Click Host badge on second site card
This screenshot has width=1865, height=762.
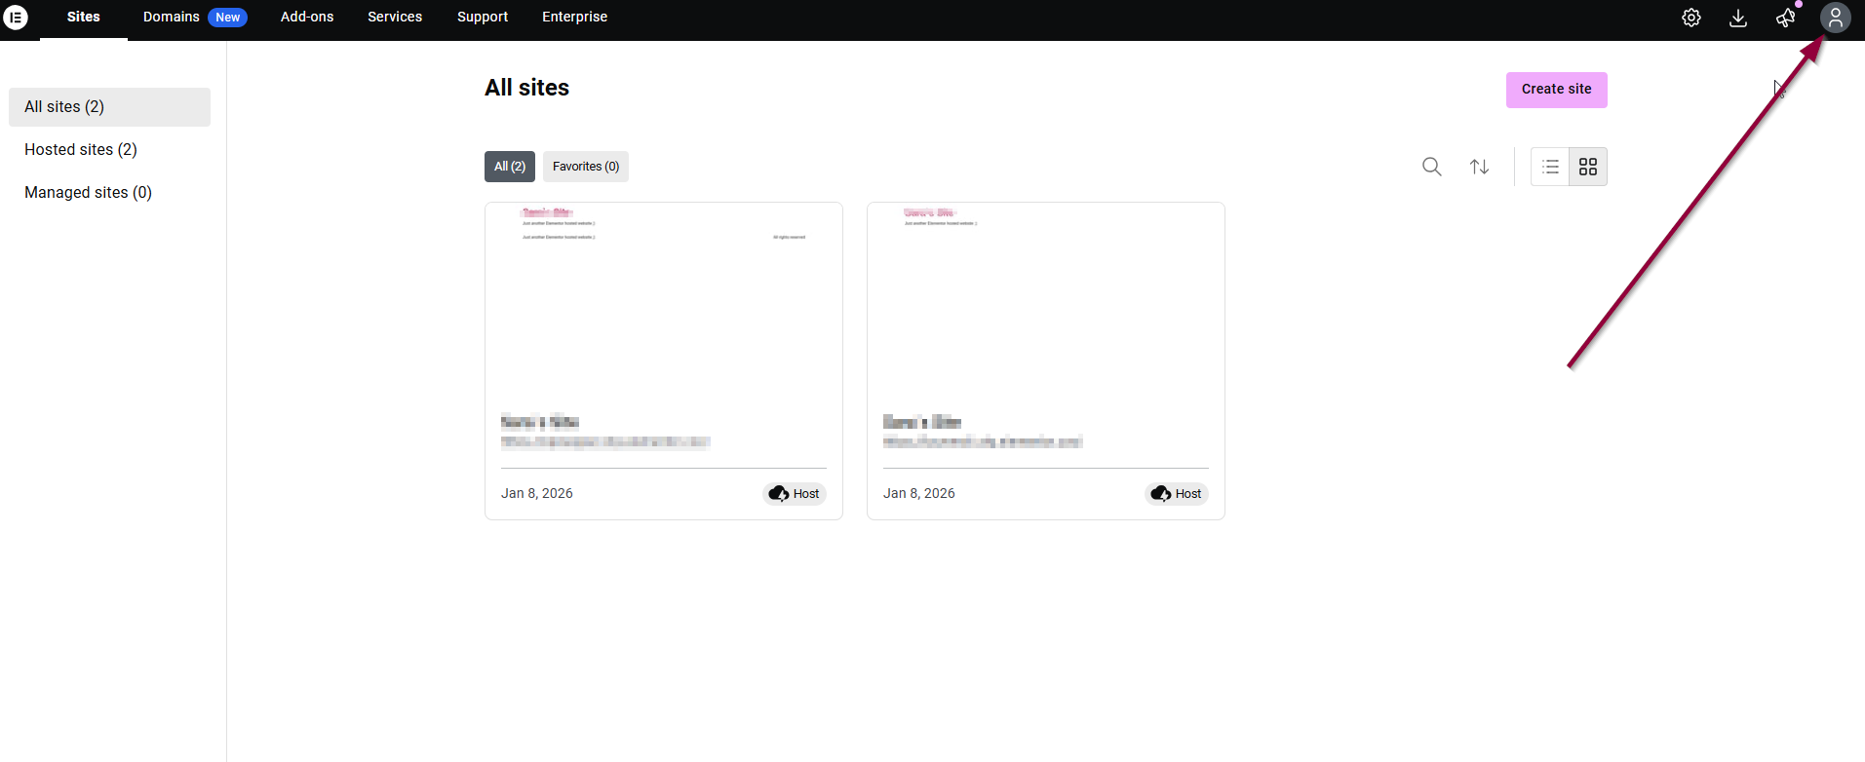(1176, 493)
